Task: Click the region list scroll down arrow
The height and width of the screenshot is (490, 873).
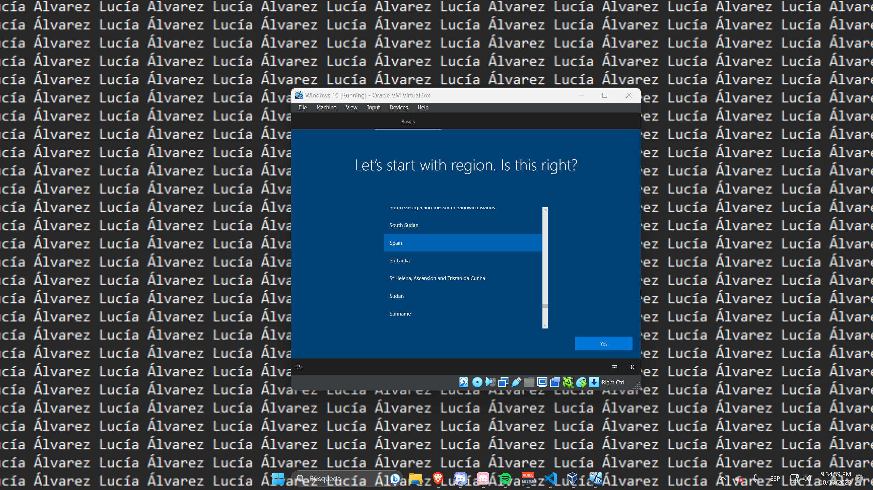Action: (545, 326)
